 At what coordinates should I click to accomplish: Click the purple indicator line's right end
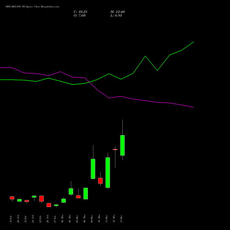point(194,107)
